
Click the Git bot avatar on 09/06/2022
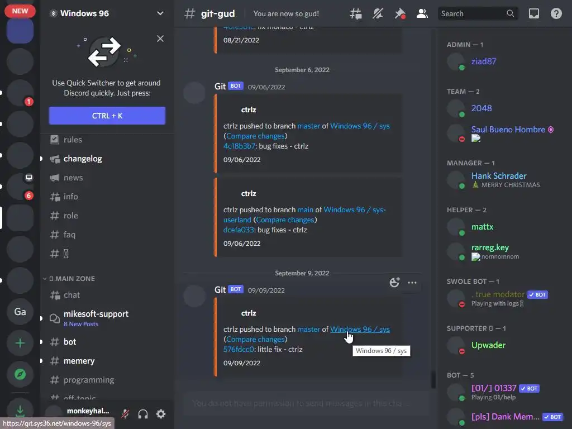(194, 93)
